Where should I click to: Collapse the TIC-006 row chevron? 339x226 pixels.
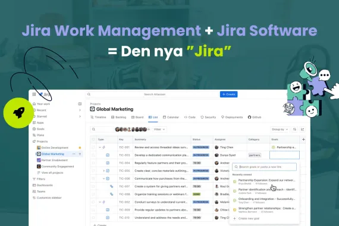coord(103,178)
